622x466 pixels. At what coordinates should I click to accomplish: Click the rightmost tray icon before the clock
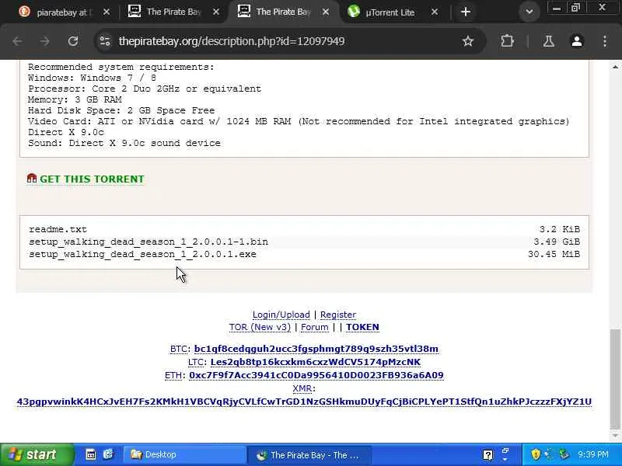[563, 454]
